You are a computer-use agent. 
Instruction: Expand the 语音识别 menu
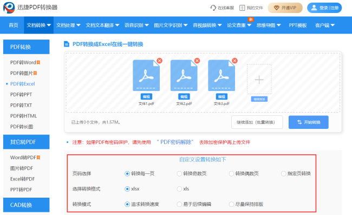136,25
